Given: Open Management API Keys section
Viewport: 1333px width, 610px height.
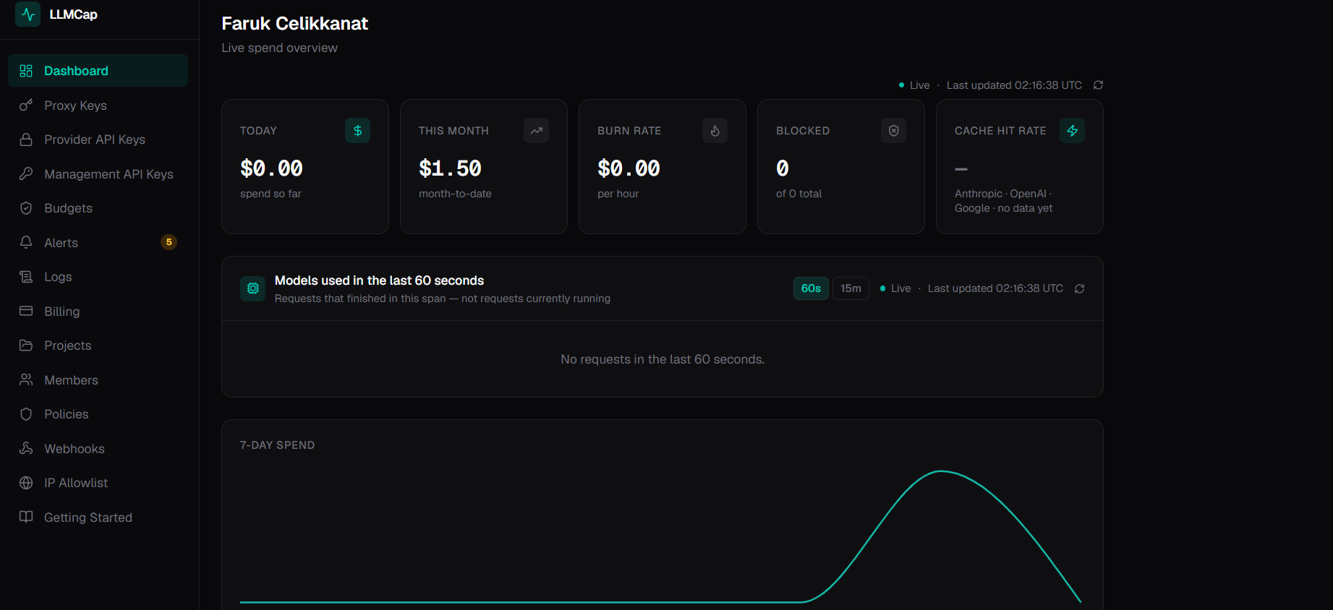Looking at the screenshot, I should coord(98,174).
